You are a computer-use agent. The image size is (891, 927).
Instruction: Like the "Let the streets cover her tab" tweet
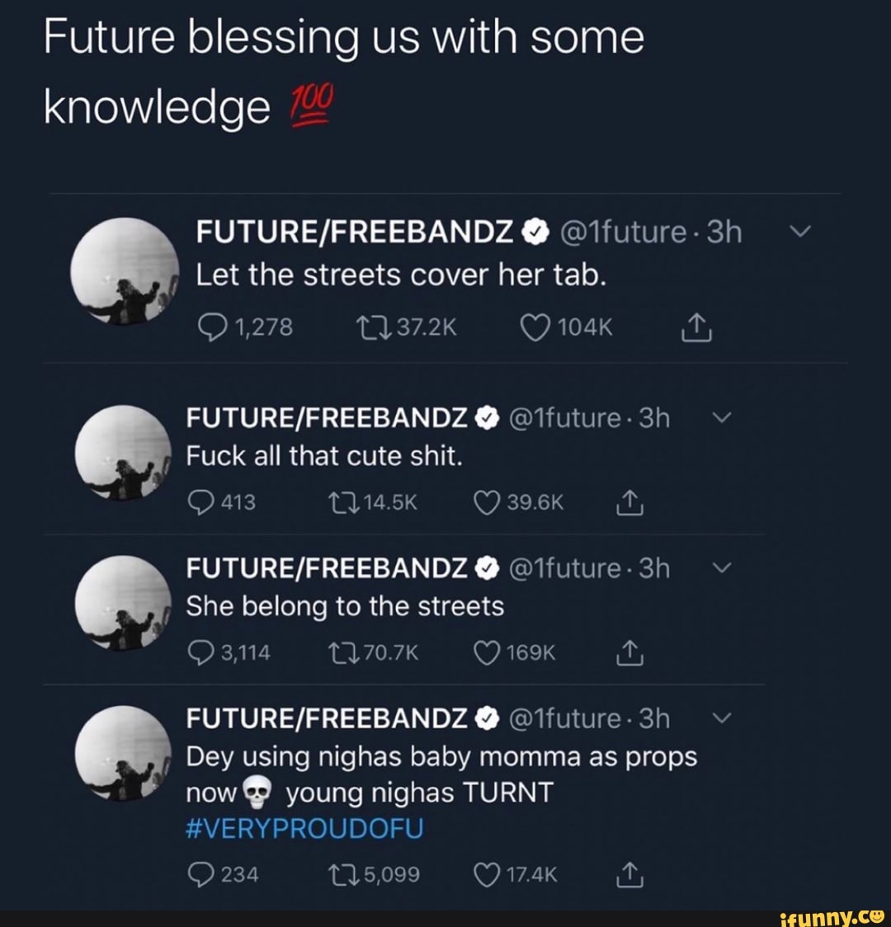534,329
